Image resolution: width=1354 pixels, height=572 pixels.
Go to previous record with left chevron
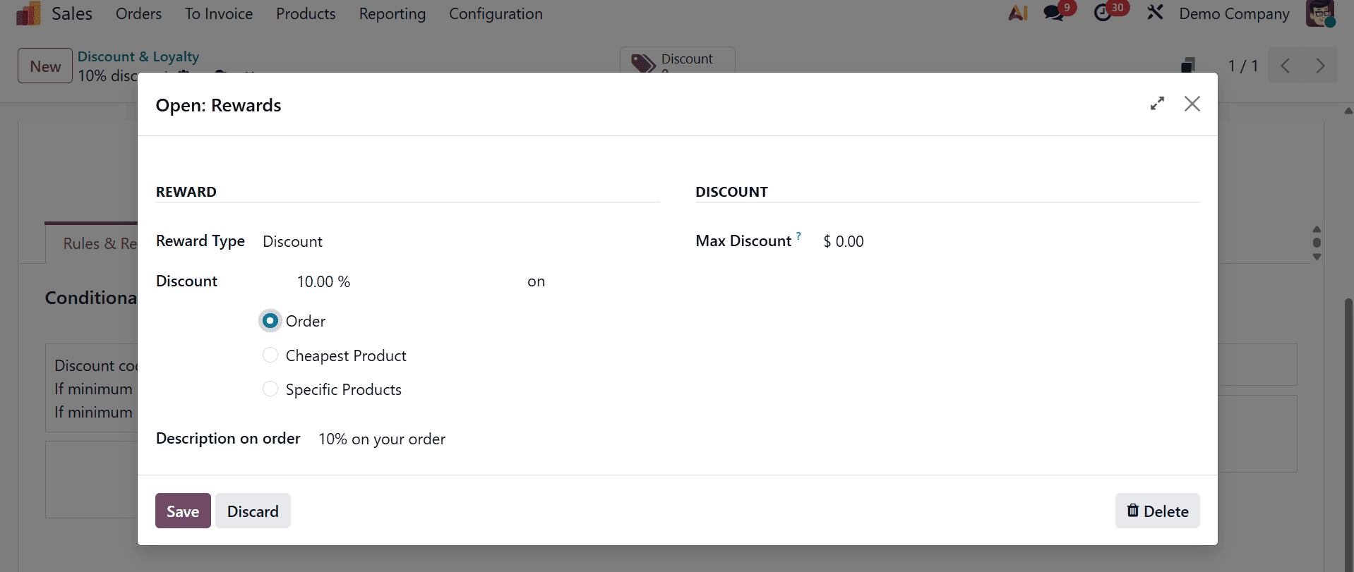click(x=1285, y=66)
